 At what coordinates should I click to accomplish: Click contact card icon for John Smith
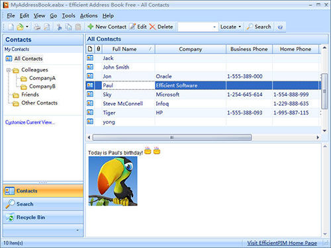point(90,67)
